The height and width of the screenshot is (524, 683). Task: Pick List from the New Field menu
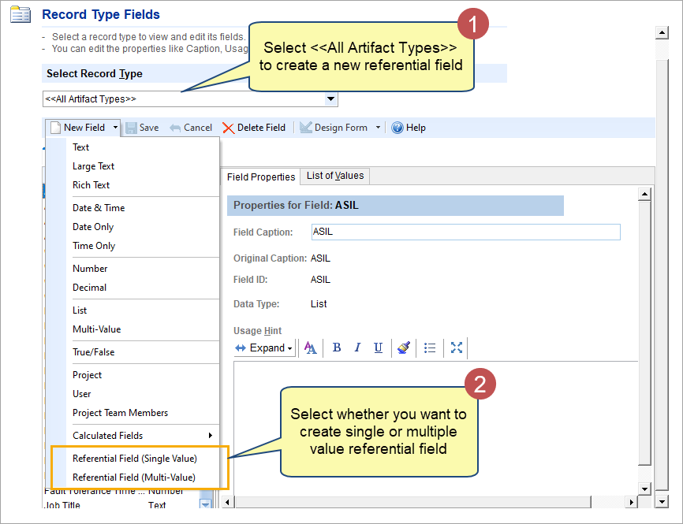point(80,310)
